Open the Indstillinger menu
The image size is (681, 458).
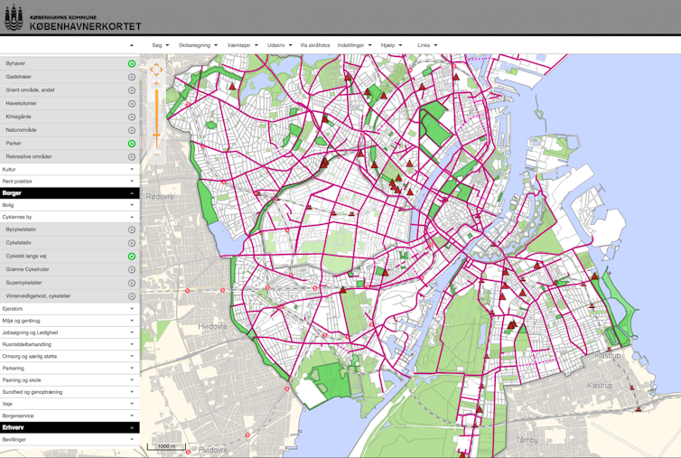coord(354,45)
